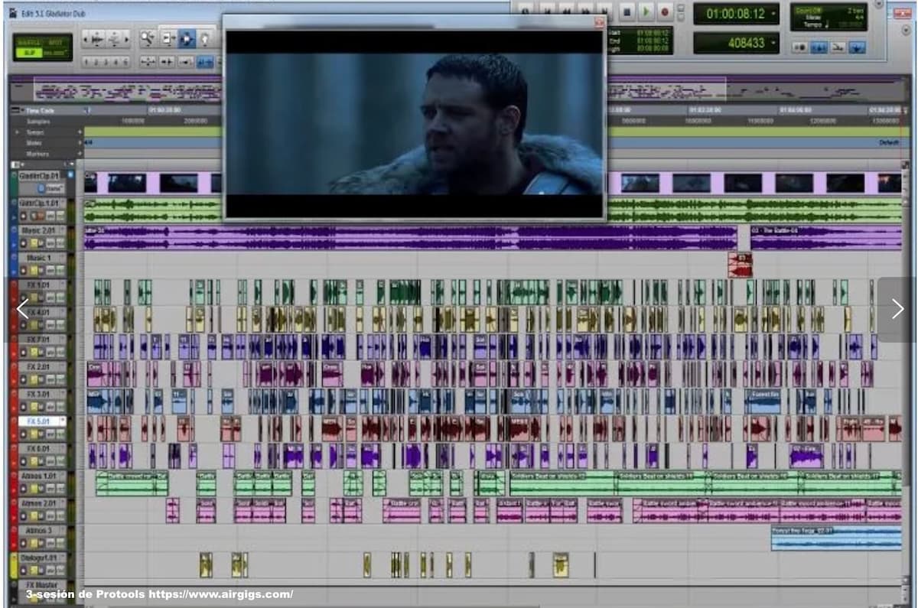This screenshot has height=608, width=918.
Task: Recall zoom preset 4
Action: [116, 62]
